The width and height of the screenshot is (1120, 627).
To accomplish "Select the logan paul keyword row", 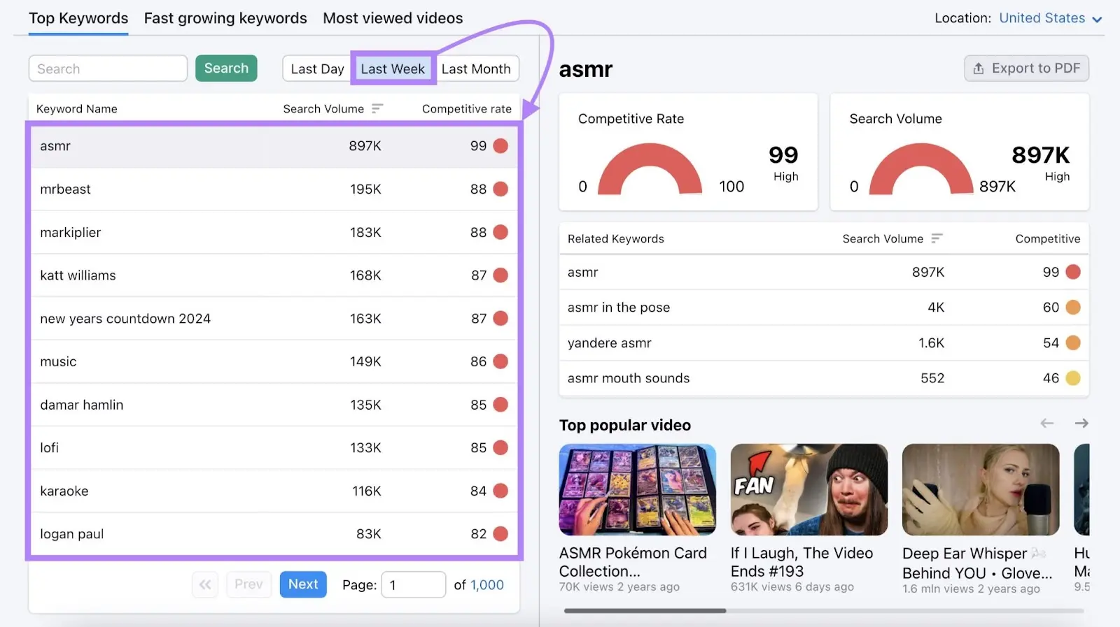I will pyautogui.click(x=274, y=534).
